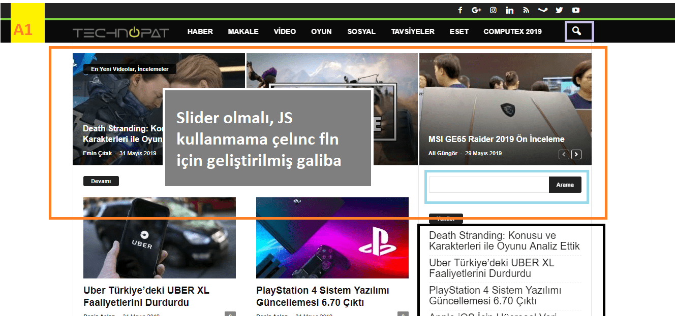Screen dimensions: 675x316
Task: Open the TAVSİYELER menu
Action: coord(413,31)
